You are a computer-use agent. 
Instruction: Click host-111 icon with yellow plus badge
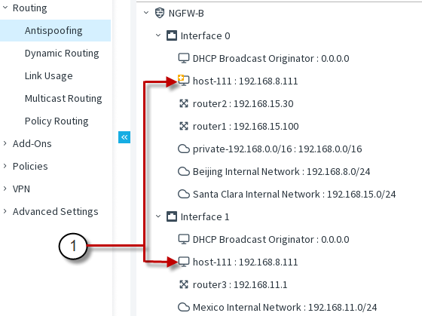click(184, 81)
